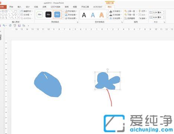Click the Undo icon in quick access toolbar
Image resolution: width=174 pixels, height=134 pixels.
point(4,26)
